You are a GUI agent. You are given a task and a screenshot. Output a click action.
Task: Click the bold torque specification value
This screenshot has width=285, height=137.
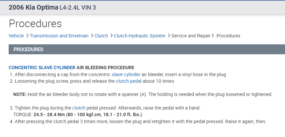pos(88,114)
